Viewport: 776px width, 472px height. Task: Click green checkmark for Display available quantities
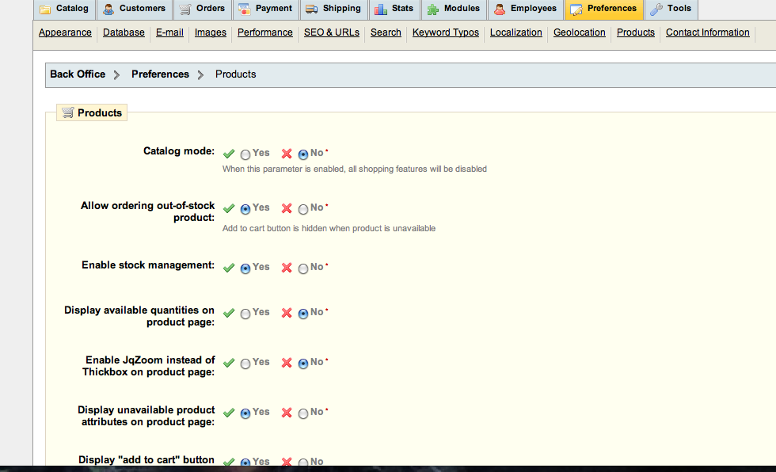(x=229, y=313)
